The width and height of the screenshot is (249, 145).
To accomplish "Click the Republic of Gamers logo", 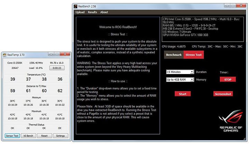I will [231, 121].
